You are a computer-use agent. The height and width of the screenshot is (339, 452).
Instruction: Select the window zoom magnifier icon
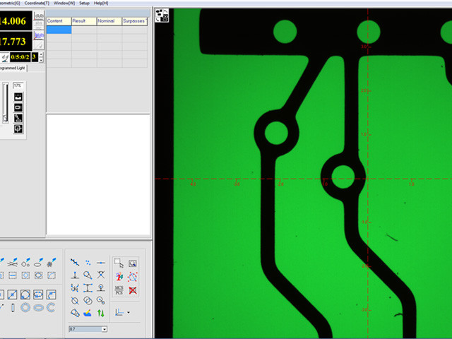tap(133, 263)
